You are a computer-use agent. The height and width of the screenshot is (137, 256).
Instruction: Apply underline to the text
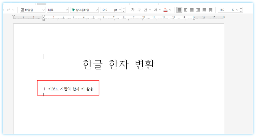coord(145,10)
